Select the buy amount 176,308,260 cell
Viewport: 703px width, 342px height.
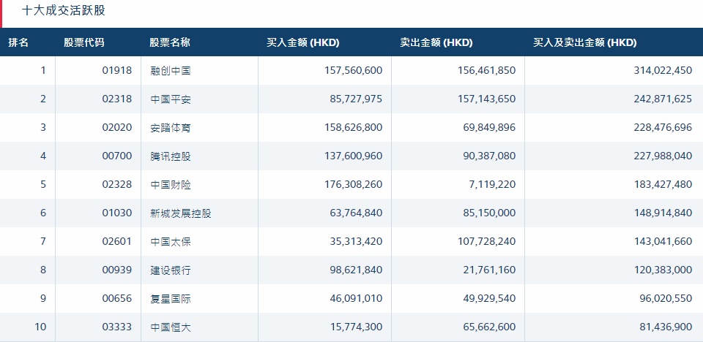click(x=352, y=185)
